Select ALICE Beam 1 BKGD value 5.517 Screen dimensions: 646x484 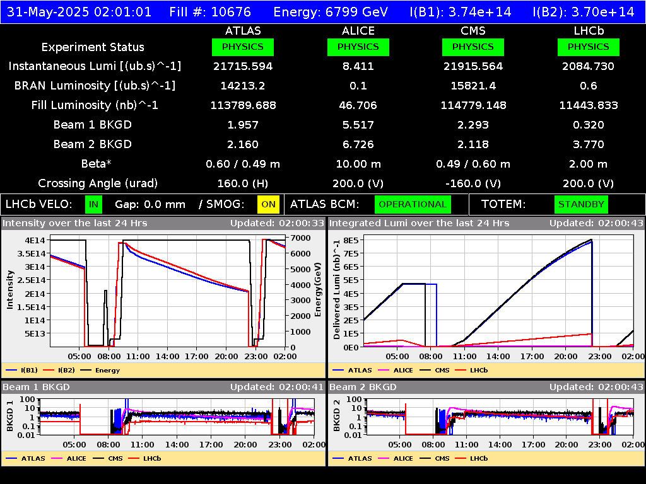tap(358, 125)
